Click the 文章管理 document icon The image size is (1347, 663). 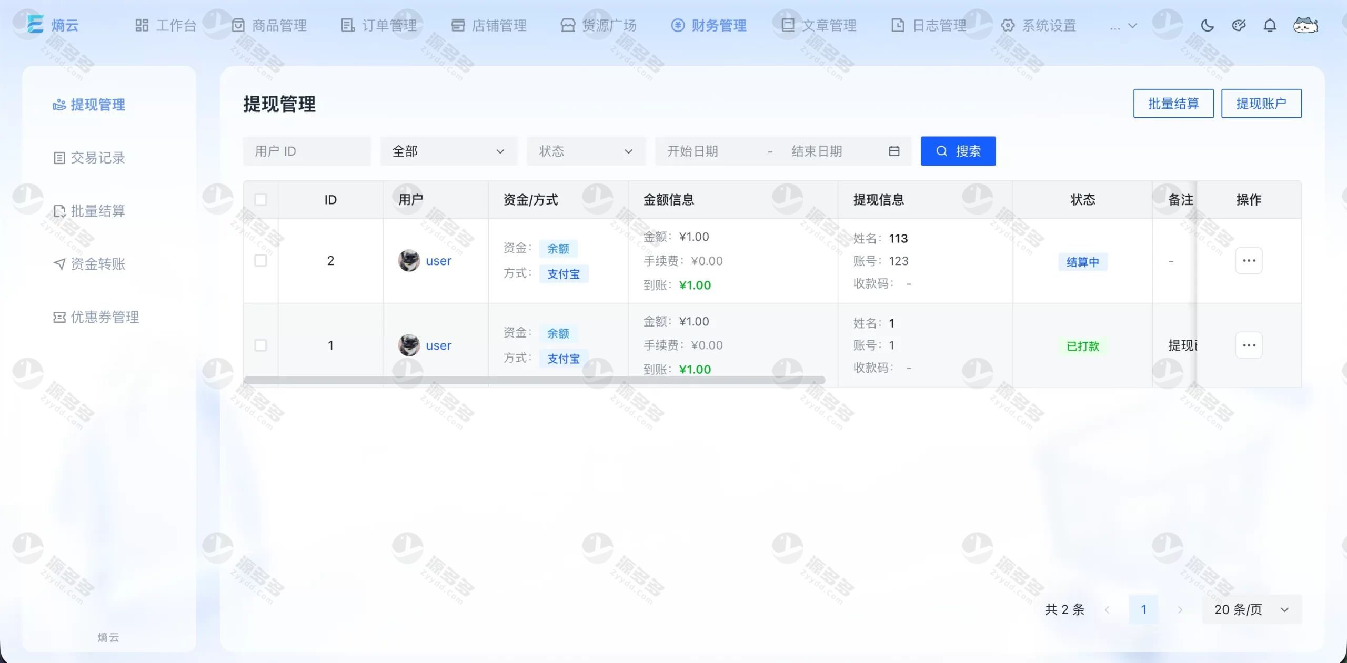pos(788,25)
